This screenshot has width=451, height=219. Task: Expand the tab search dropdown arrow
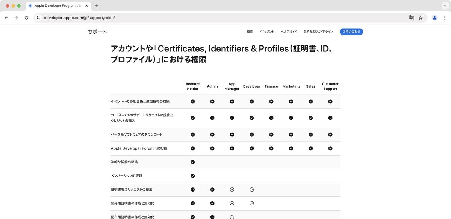(445, 6)
